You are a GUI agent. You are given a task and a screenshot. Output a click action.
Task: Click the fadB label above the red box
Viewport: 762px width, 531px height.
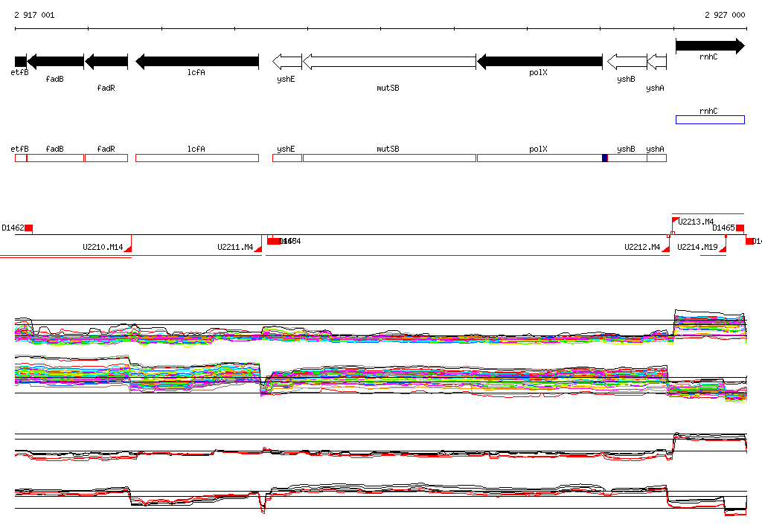pos(54,149)
